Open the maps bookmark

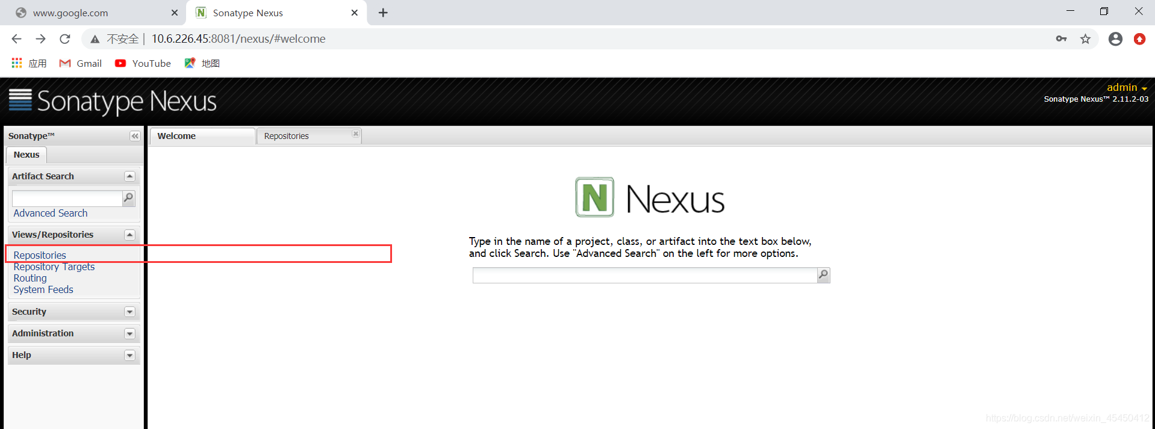(x=202, y=63)
